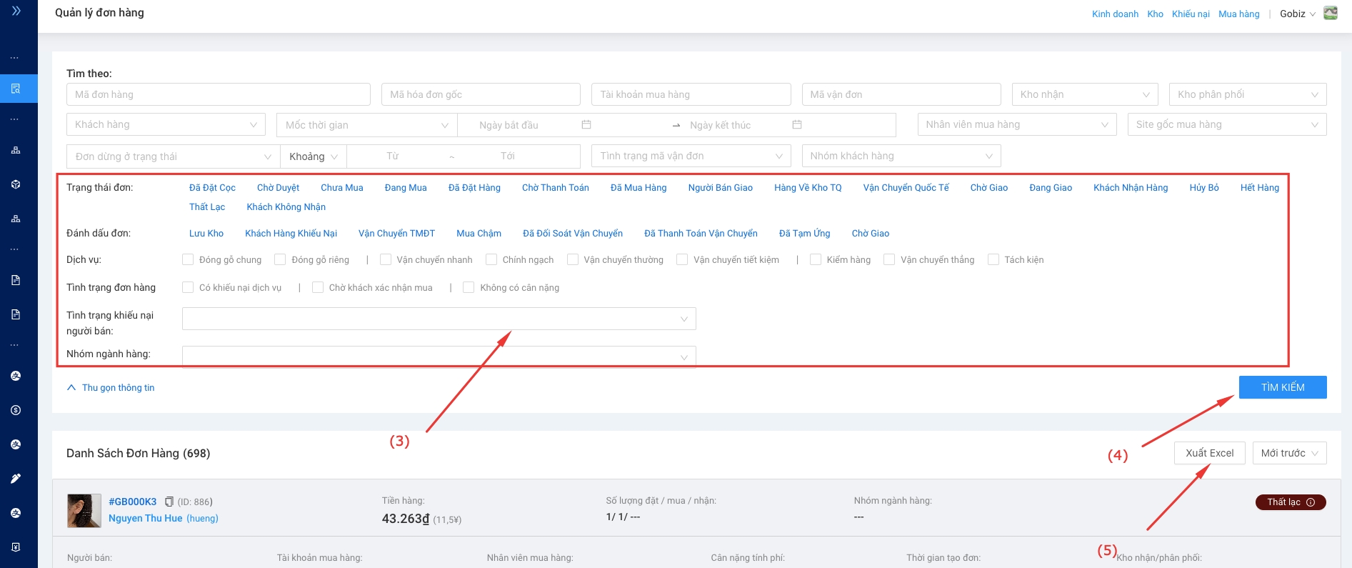Select the pencil edit icon in sidebar
Image resolution: width=1352 pixels, height=568 pixels.
pos(16,479)
